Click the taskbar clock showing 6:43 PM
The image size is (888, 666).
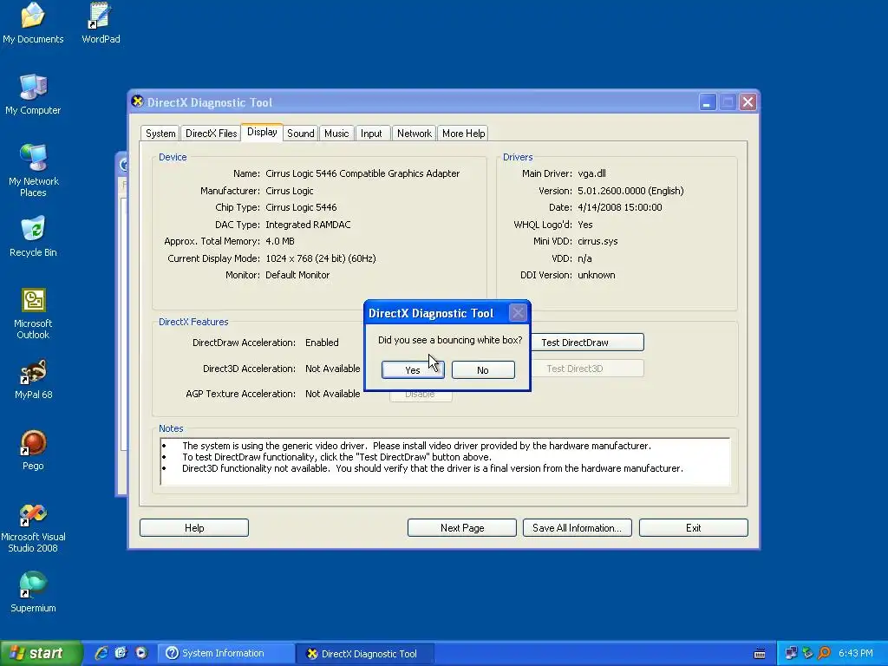[x=856, y=654]
